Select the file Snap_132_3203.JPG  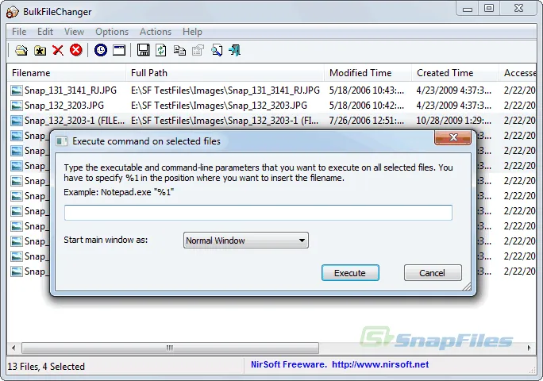[x=64, y=106]
